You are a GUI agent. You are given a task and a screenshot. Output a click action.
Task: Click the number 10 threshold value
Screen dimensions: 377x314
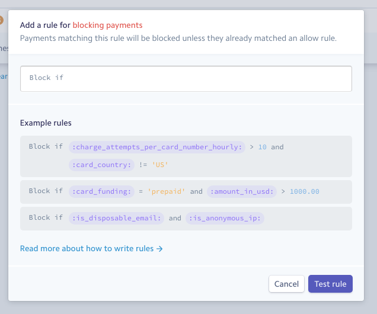263,147
